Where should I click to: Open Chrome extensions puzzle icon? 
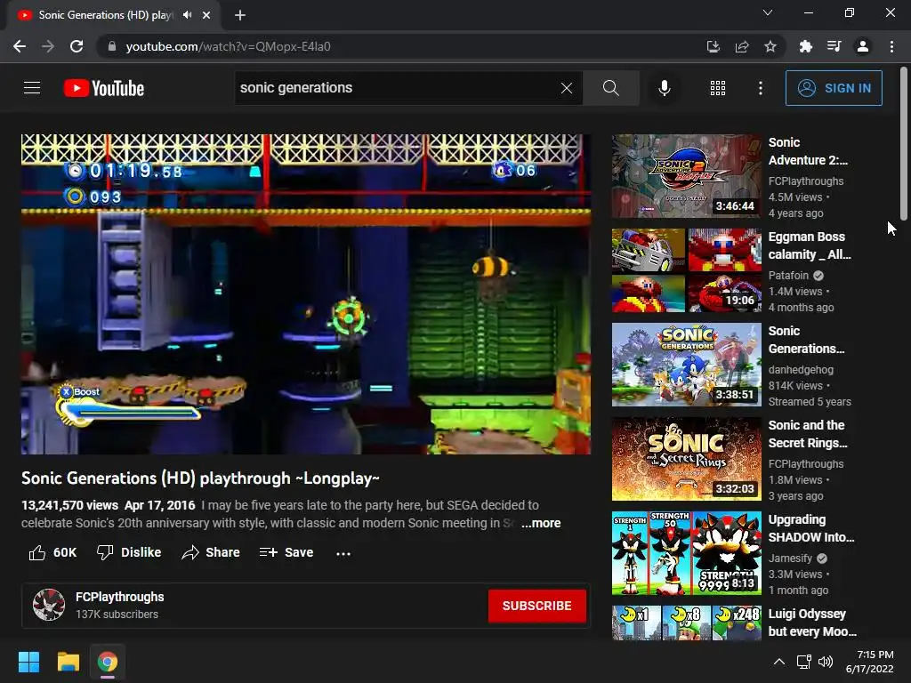[x=805, y=46]
